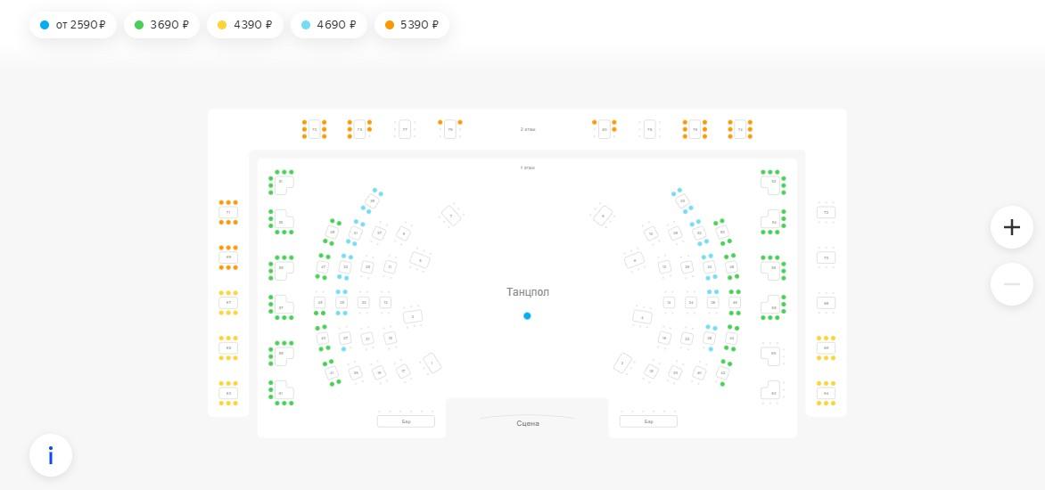1045x490 pixels.
Task: Click the 5390 ₽ orange price chip
Action: click(x=411, y=25)
